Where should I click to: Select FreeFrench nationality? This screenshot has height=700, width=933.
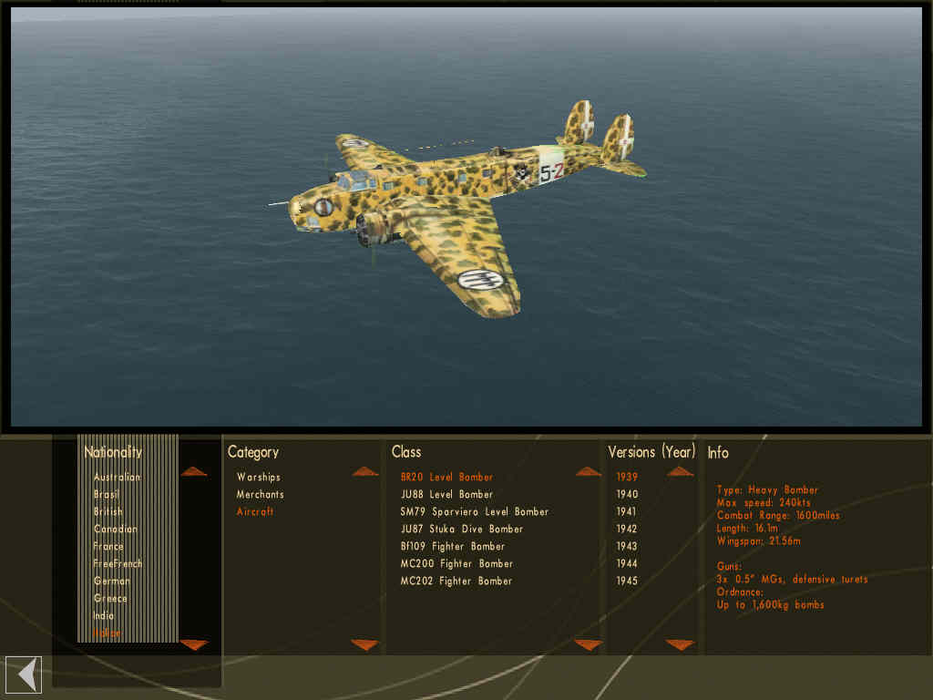118,563
